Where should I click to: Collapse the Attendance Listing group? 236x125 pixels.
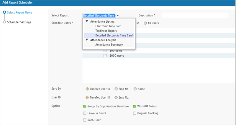click(87, 21)
